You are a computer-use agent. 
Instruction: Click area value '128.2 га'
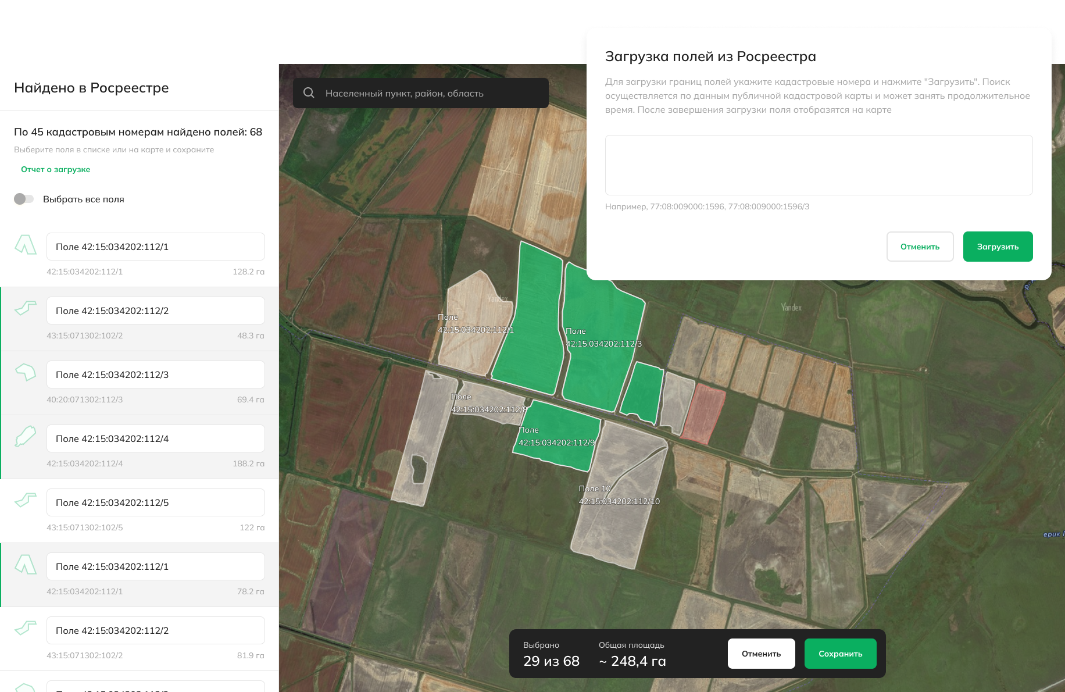click(248, 272)
